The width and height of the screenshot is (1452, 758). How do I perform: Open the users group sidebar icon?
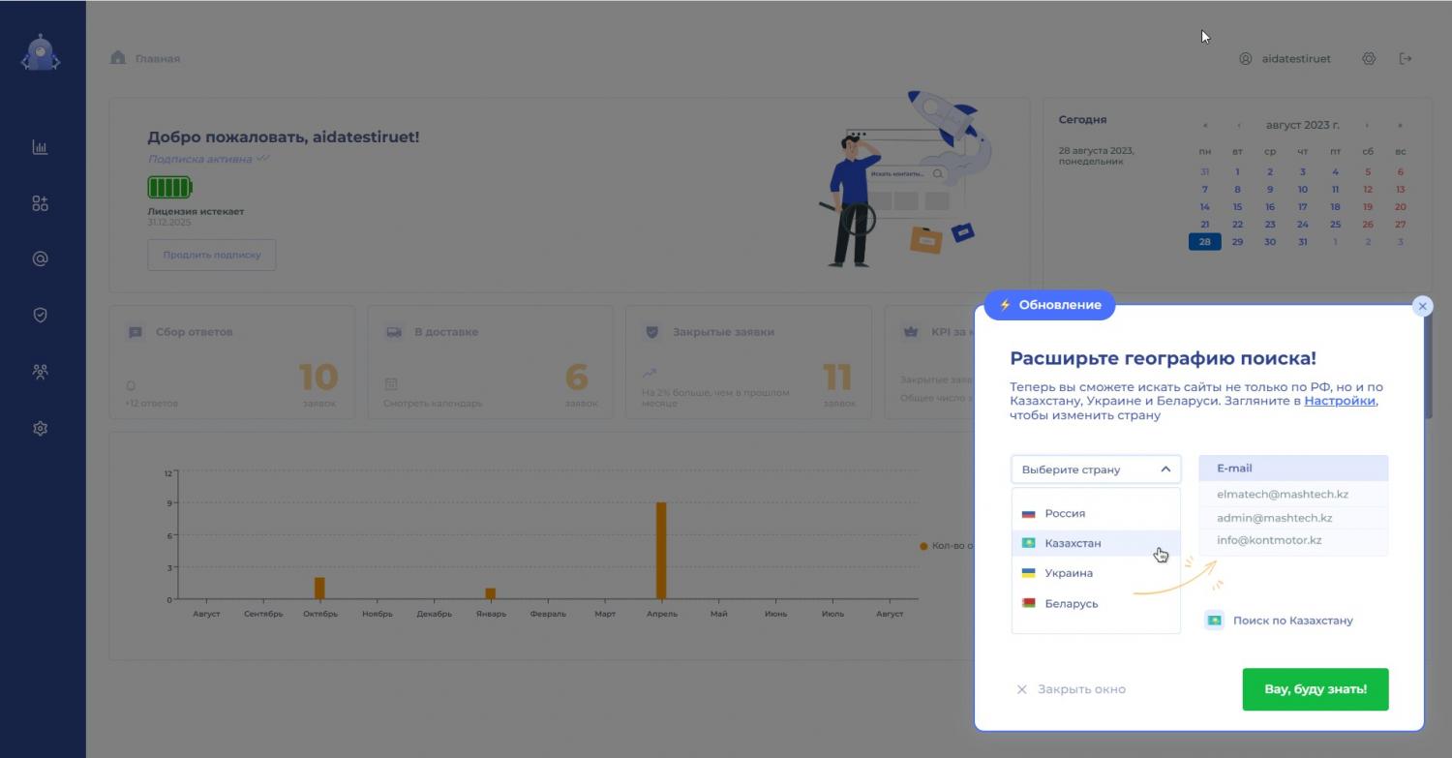[x=40, y=372]
